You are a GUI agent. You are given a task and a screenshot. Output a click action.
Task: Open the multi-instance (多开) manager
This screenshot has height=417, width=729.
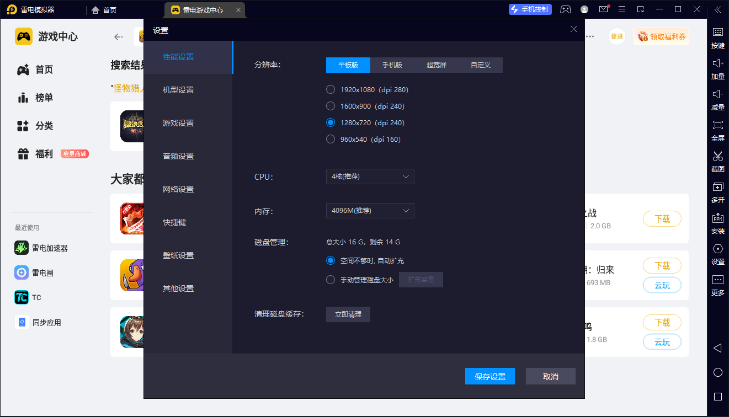(x=717, y=191)
